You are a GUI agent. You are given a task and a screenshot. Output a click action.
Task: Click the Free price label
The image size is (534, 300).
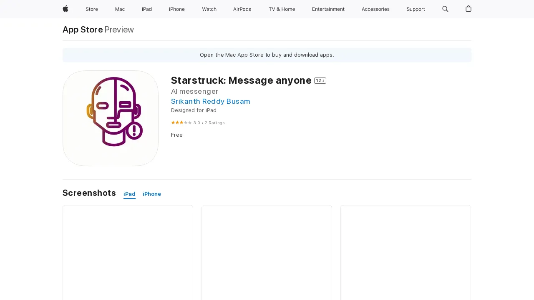tap(177, 135)
